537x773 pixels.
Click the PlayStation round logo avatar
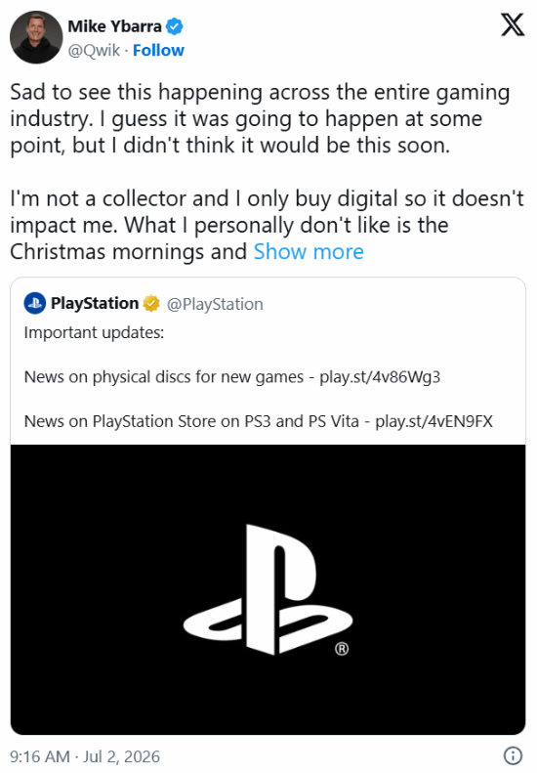[x=34, y=303]
